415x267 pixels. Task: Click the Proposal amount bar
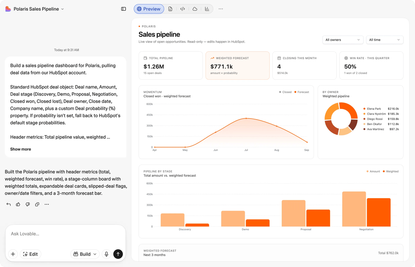pyautogui.click(x=294, y=213)
